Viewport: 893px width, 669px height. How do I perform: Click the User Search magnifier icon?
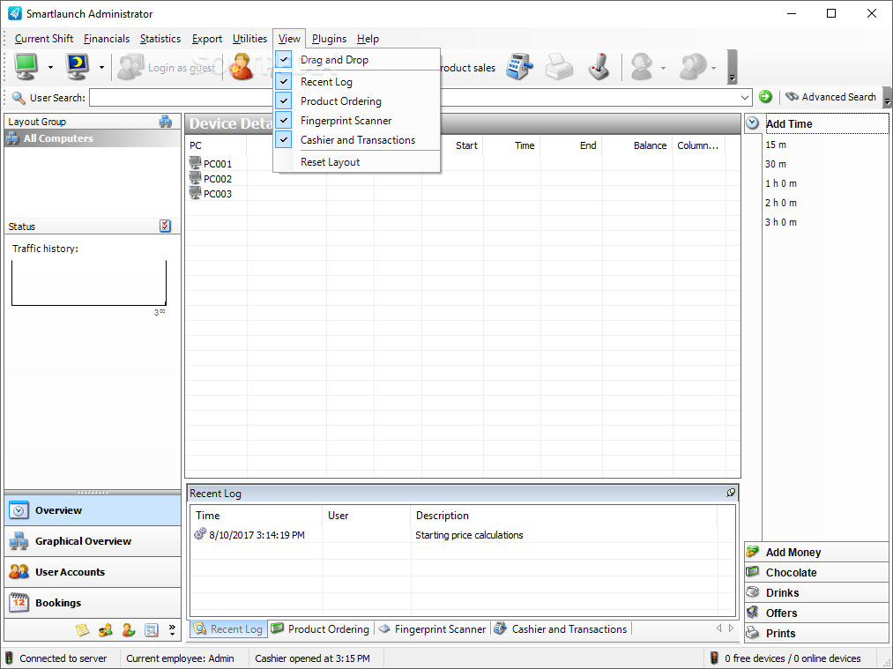[x=19, y=98]
